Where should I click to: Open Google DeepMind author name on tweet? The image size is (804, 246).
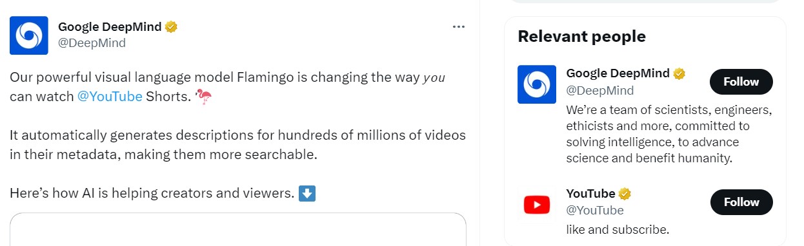click(x=110, y=27)
